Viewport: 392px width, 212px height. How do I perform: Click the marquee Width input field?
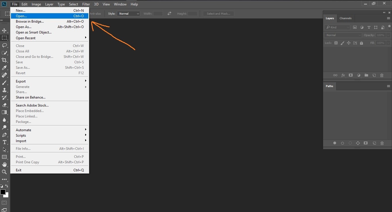[x=158, y=13]
